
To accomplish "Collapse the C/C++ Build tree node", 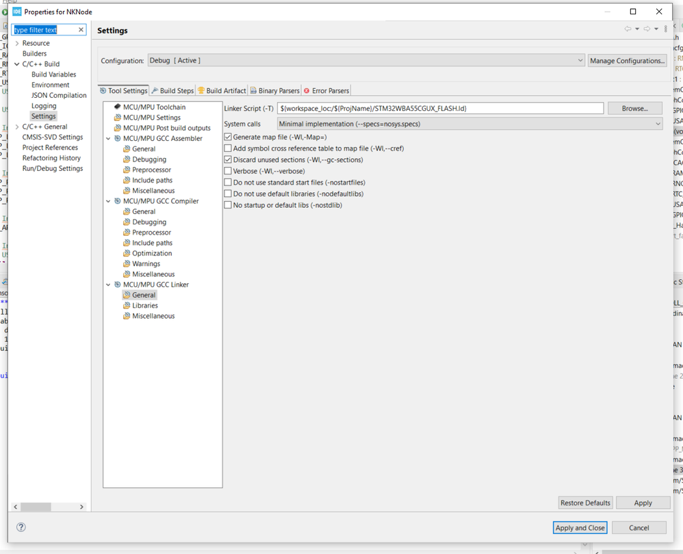I will (x=17, y=64).
